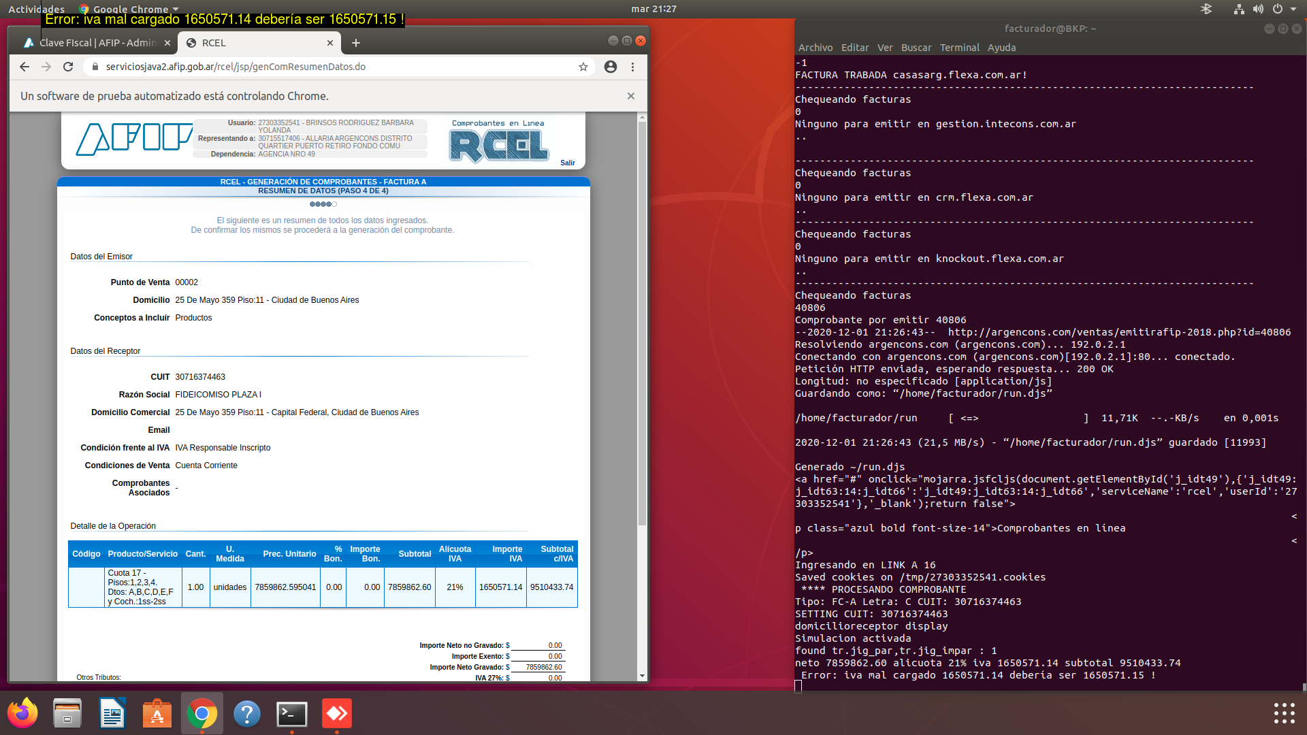
Task: Click the Importe Neto Gravado field 7859862.60
Action: point(538,668)
